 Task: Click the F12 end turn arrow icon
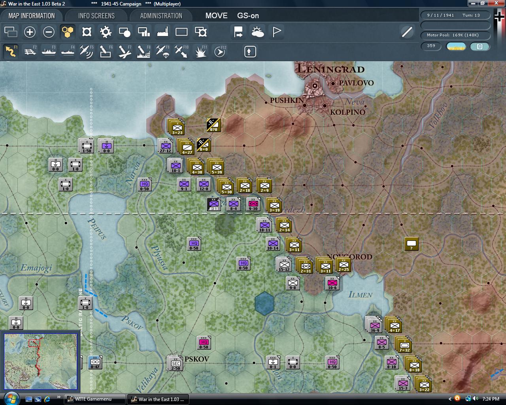pos(219,51)
